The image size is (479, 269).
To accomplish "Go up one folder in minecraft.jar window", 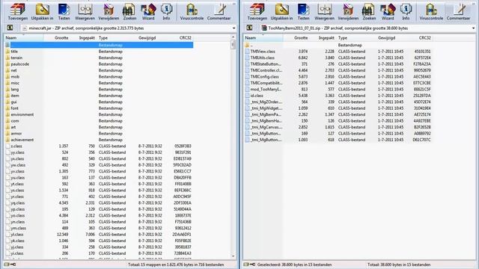I will [x=10, y=28].
